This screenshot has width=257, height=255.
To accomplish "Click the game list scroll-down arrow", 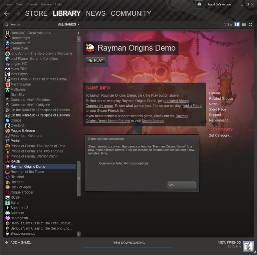I will click(x=79, y=234).
